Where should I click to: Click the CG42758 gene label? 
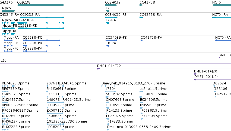click(x=147, y=2)
